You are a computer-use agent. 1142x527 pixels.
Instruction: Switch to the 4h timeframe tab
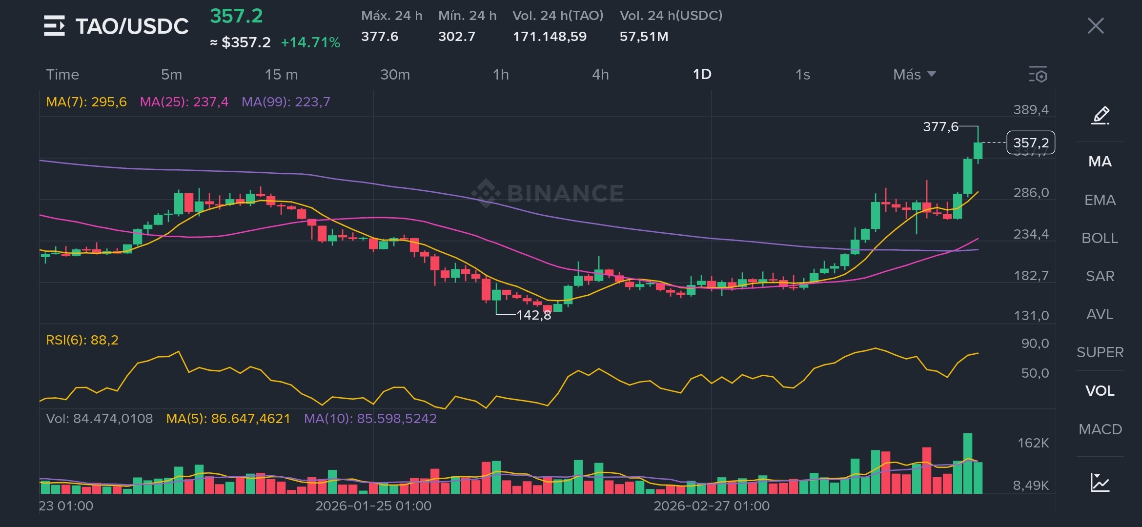[x=600, y=75]
